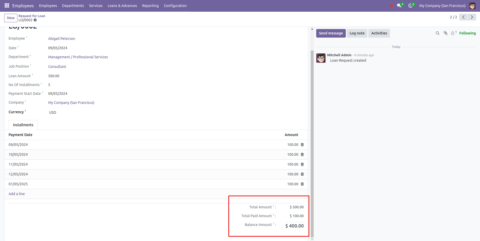
Task: Click the search icon in chatter
Action: pyautogui.click(x=437, y=33)
